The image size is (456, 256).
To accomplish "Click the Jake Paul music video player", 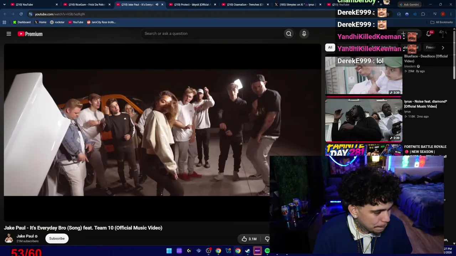I will coord(162,132).
